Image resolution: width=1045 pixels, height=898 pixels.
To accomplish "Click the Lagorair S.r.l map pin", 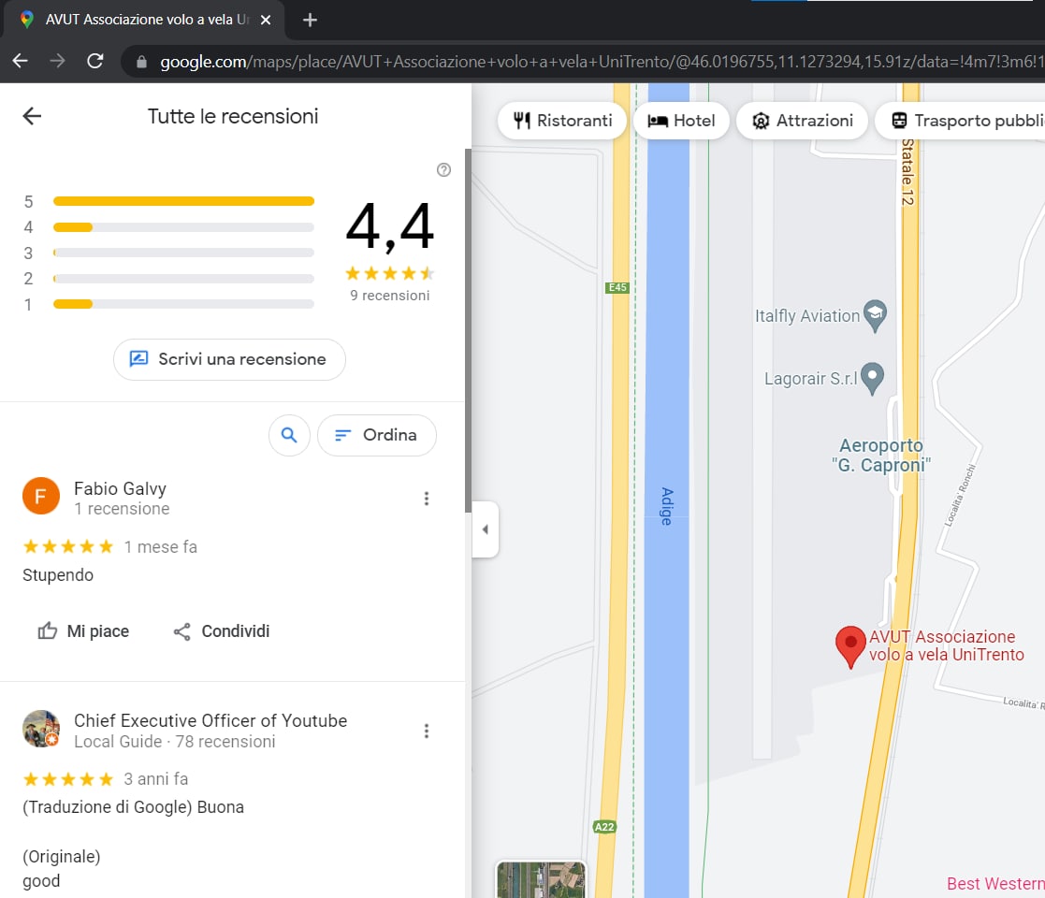I will 872,378.
